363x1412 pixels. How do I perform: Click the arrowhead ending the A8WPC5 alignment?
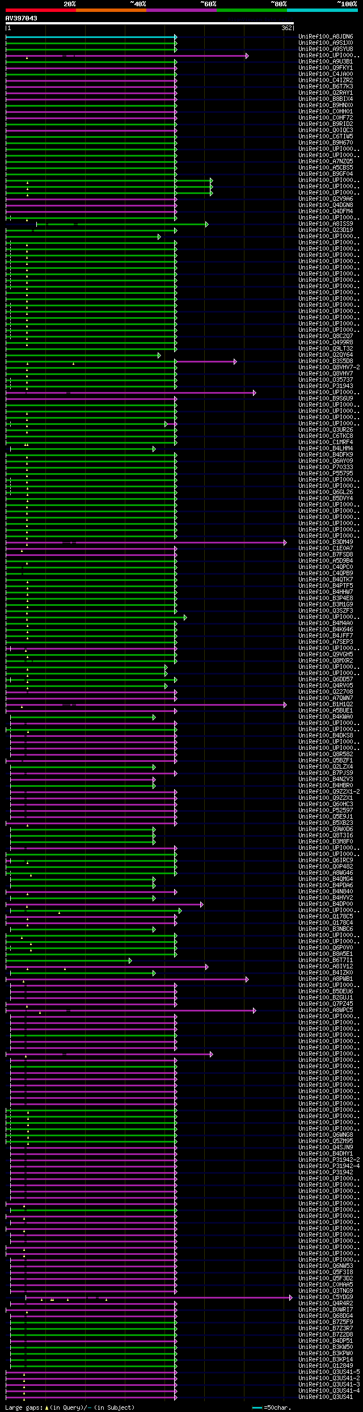(x=254, y=1011)
